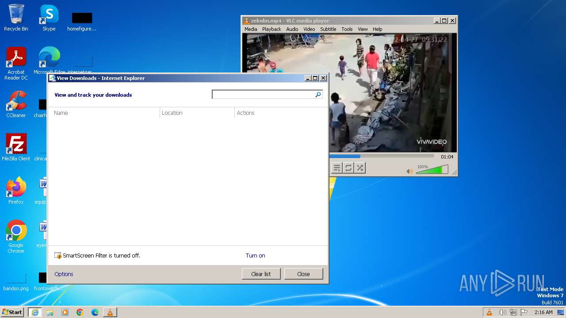
Task: Open the Acrobat Reader DC shortcut
Action: pos(16,64)
